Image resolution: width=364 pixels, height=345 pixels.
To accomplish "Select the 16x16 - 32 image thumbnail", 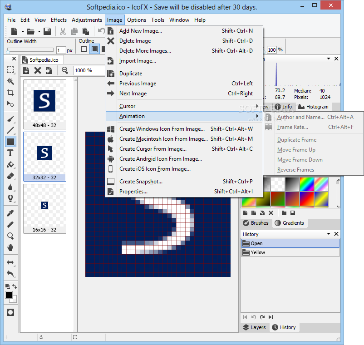I will point(44,209).
